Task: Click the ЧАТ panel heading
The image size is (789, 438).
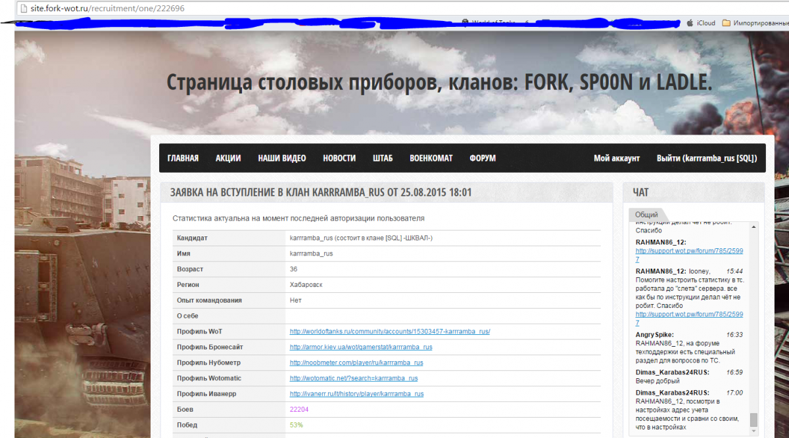Action: (x=640, y=192)
